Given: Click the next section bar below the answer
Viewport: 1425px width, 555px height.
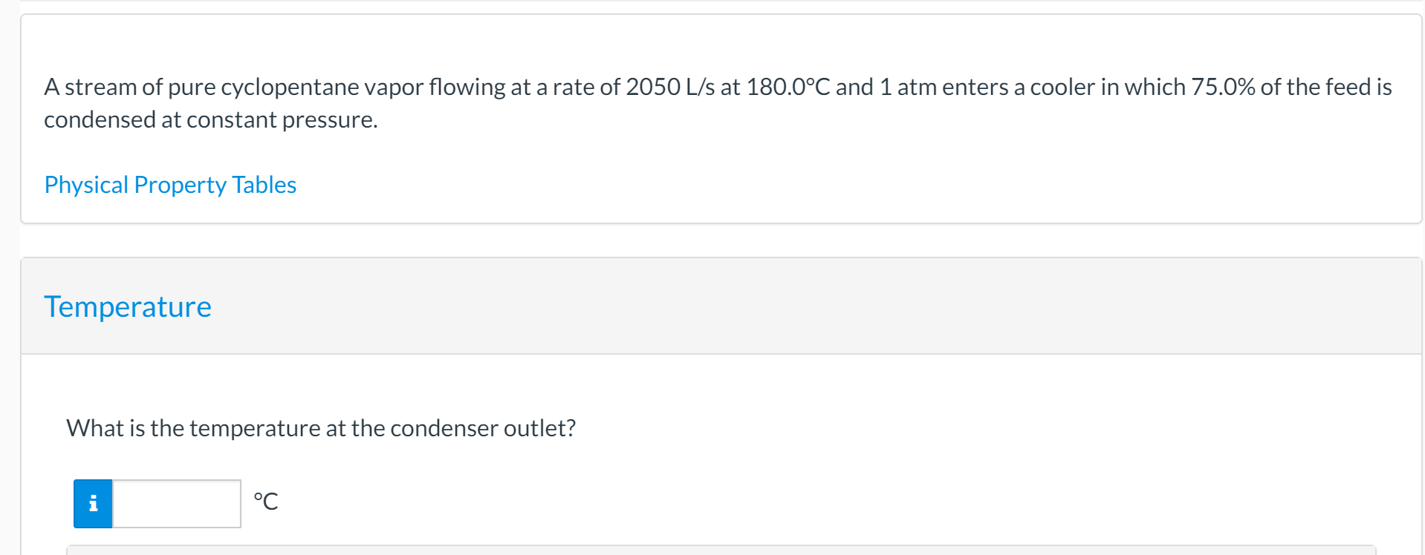Looking at the screenshot, I should (712, 552).
